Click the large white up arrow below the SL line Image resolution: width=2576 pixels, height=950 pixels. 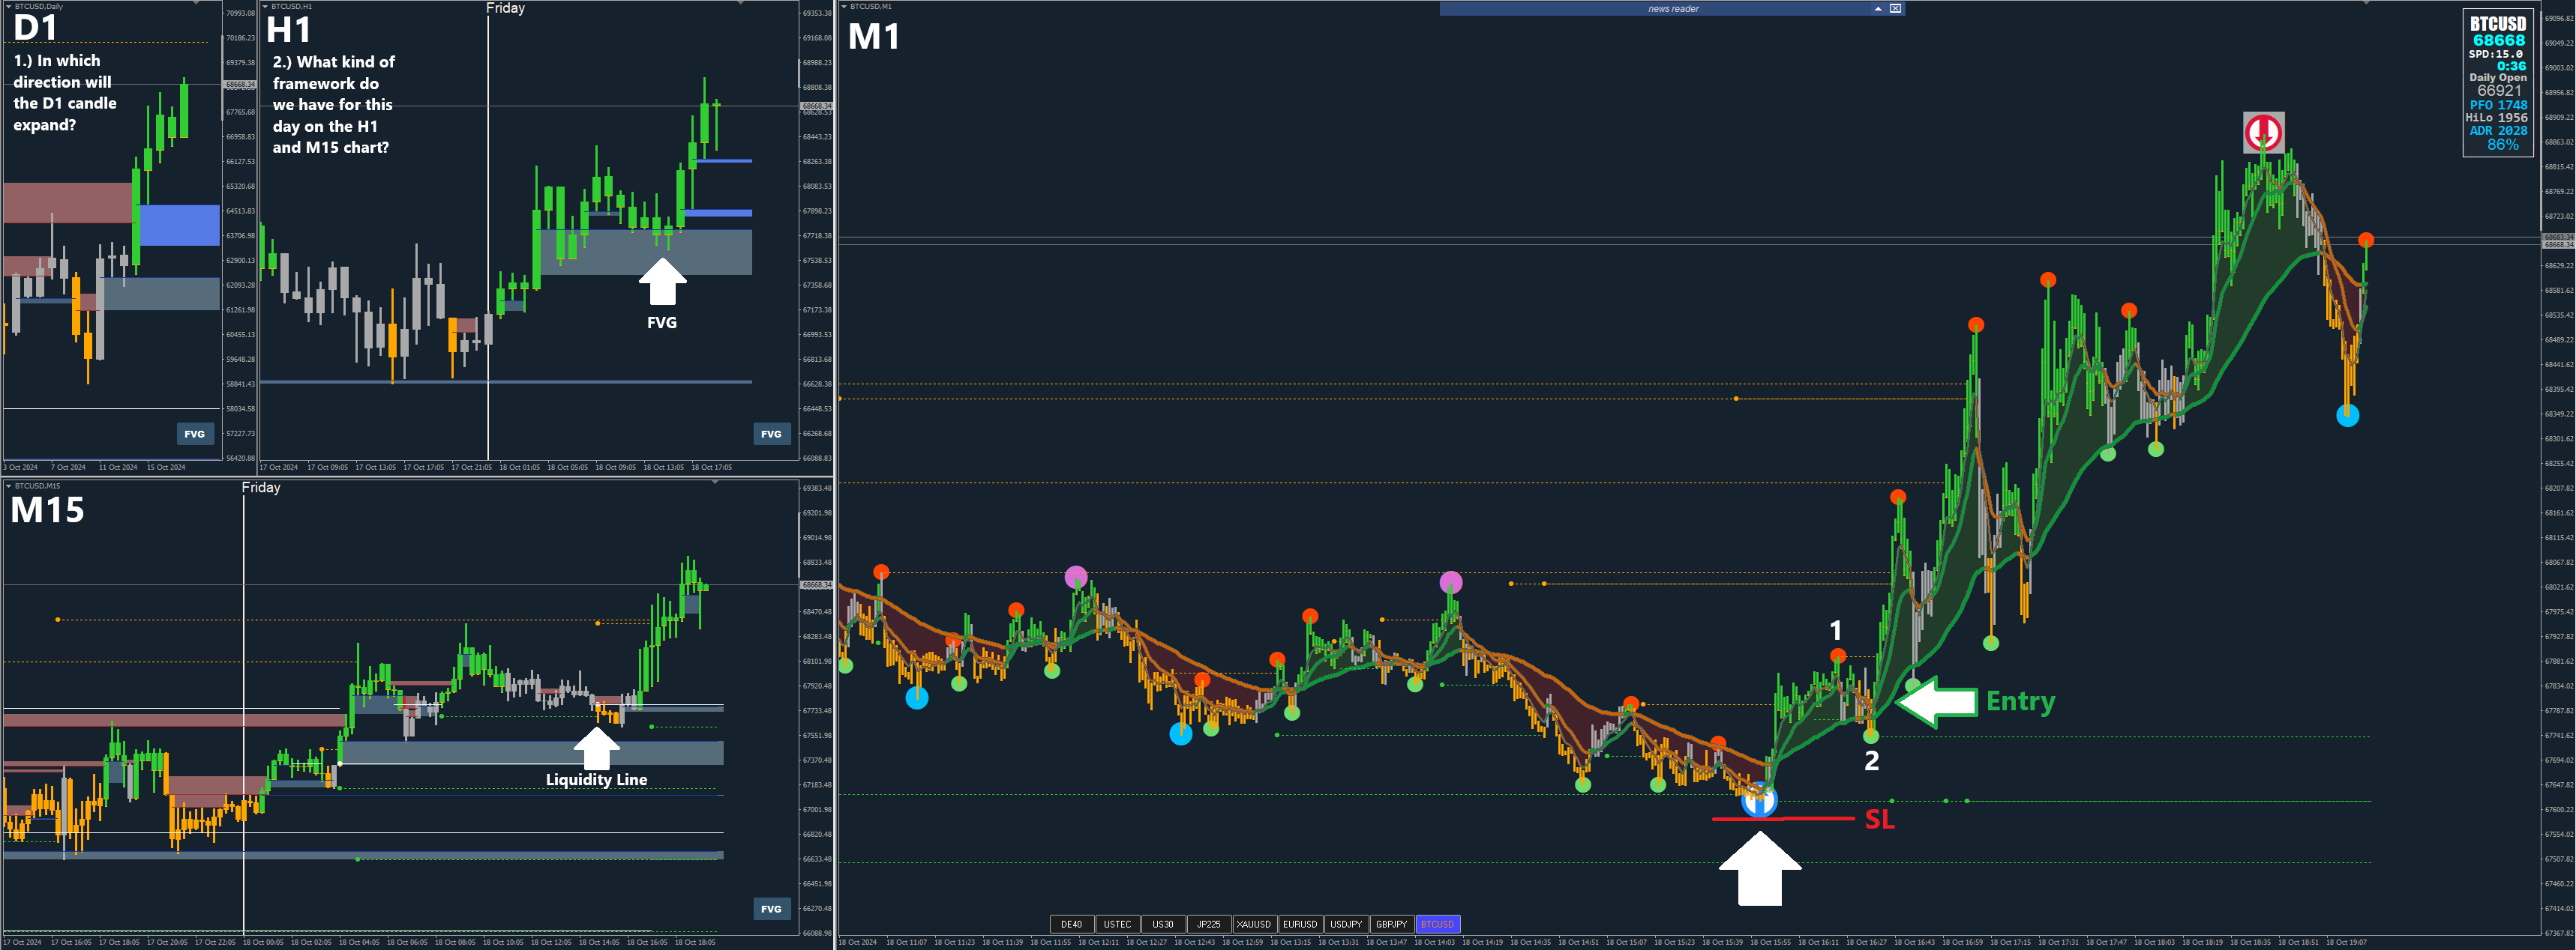point(1760,868)
